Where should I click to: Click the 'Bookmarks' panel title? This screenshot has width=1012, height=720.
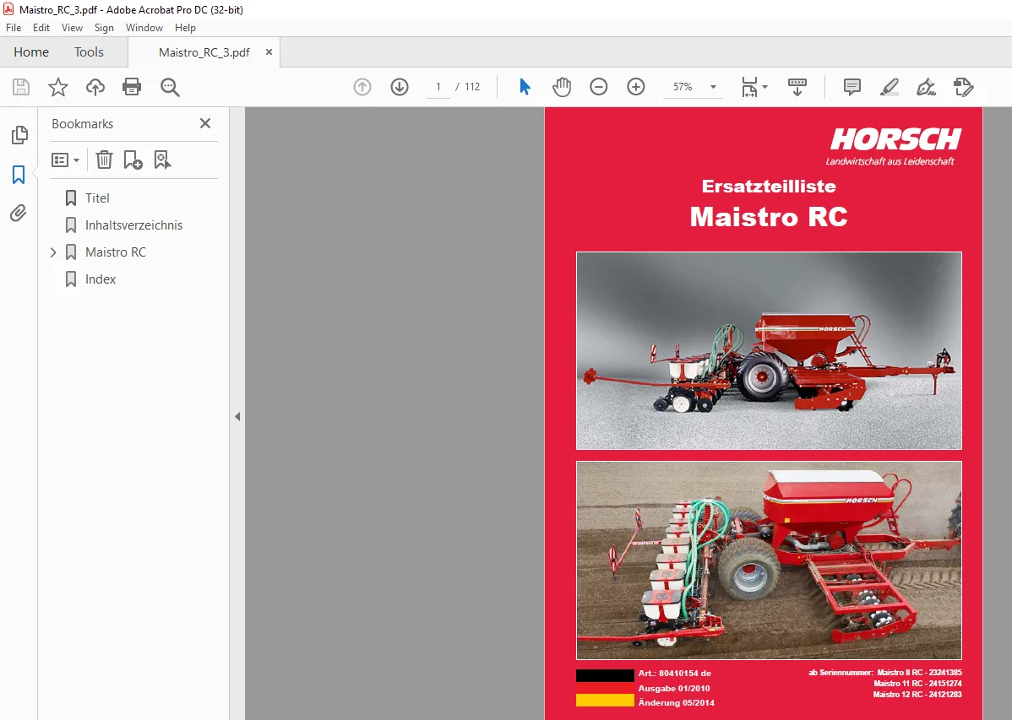tap(83, 124)
